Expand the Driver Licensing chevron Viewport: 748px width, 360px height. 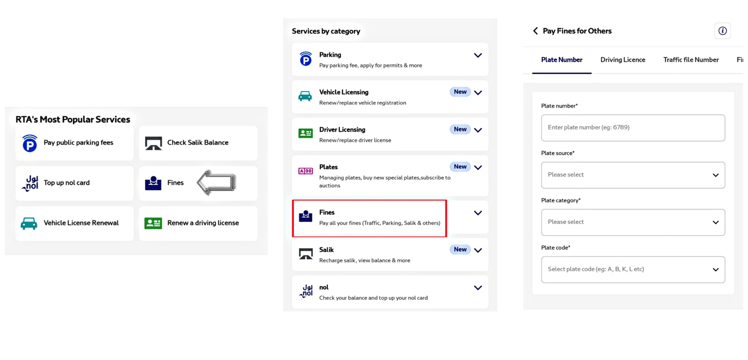[478, 130]
